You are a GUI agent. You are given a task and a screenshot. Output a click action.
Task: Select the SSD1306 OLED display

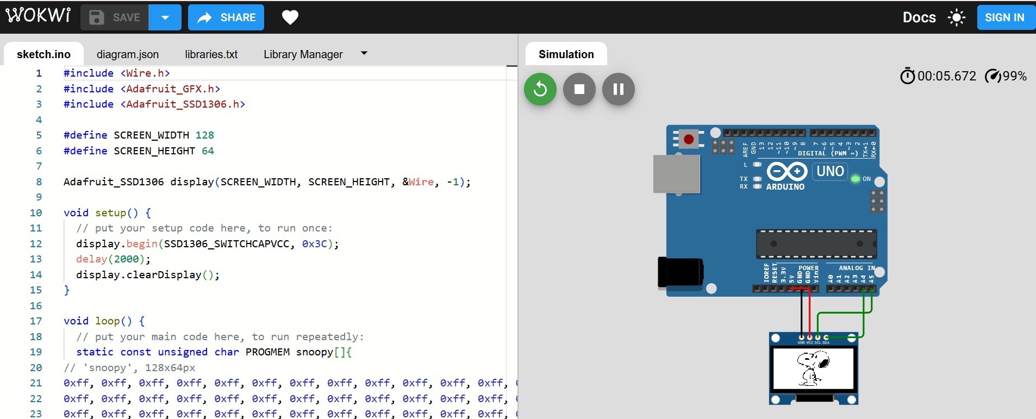(x=814, y=368)
